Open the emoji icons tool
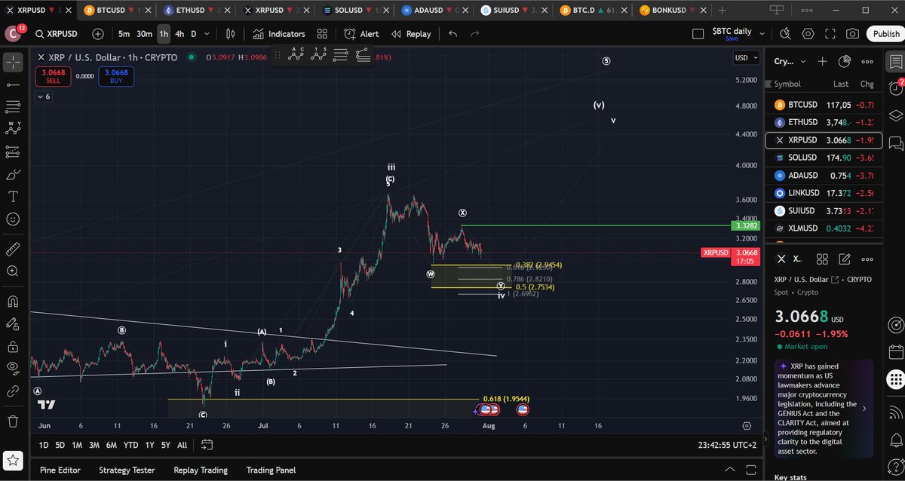Viewport: 905px width, 481px height. (x=13, y=219)
